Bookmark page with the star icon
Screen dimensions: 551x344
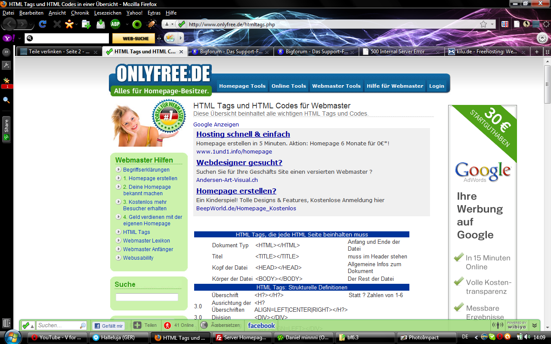click(483, 25)
